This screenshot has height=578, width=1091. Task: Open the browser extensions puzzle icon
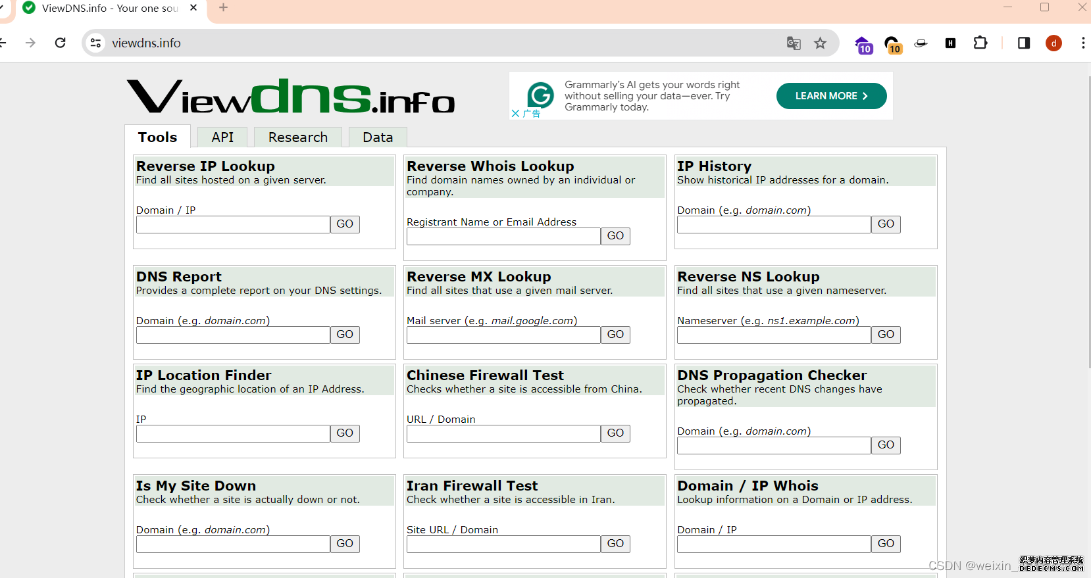click(x=980, y=43)
